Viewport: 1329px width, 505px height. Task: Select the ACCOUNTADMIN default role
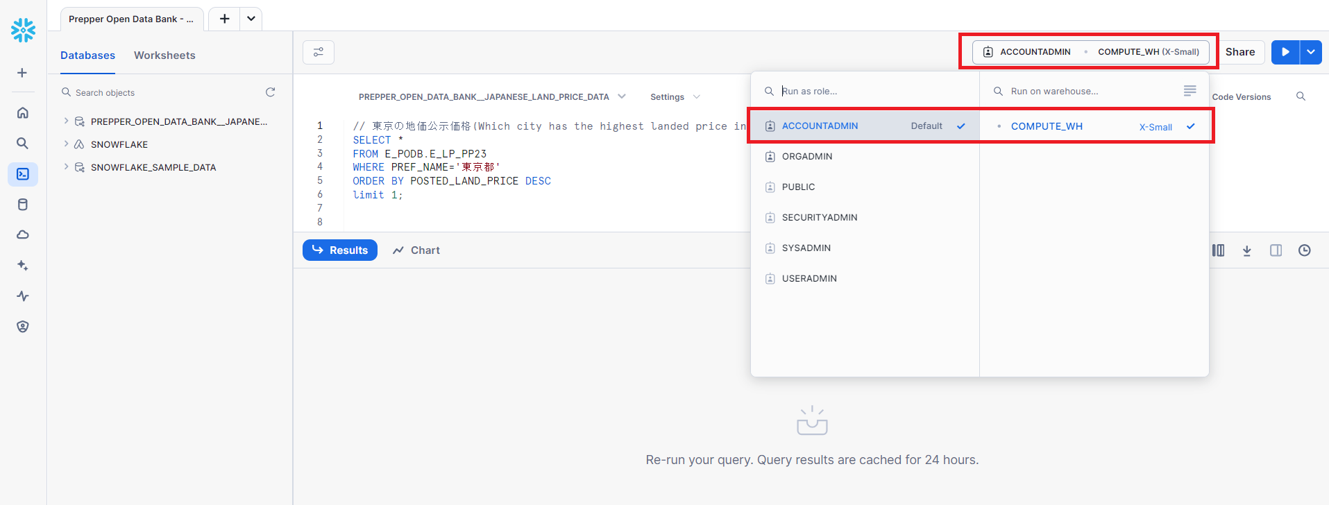[865, 126]
